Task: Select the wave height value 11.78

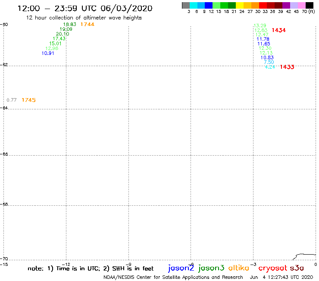Action: pos(263,39)
